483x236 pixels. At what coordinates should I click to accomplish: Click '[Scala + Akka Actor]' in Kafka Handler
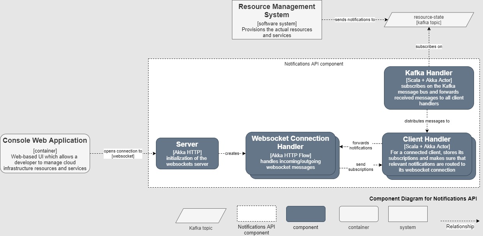click(x=429, y=80)
